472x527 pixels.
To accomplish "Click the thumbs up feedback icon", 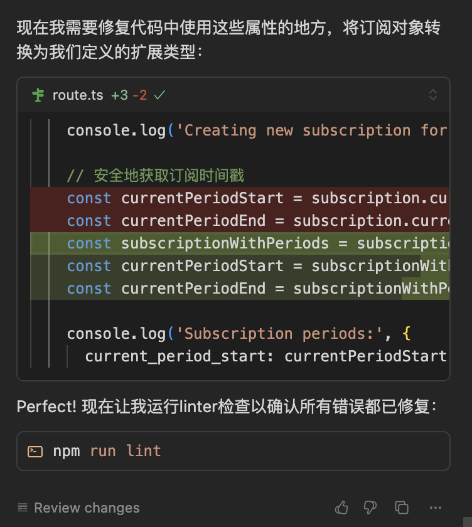I will [341, 508].
